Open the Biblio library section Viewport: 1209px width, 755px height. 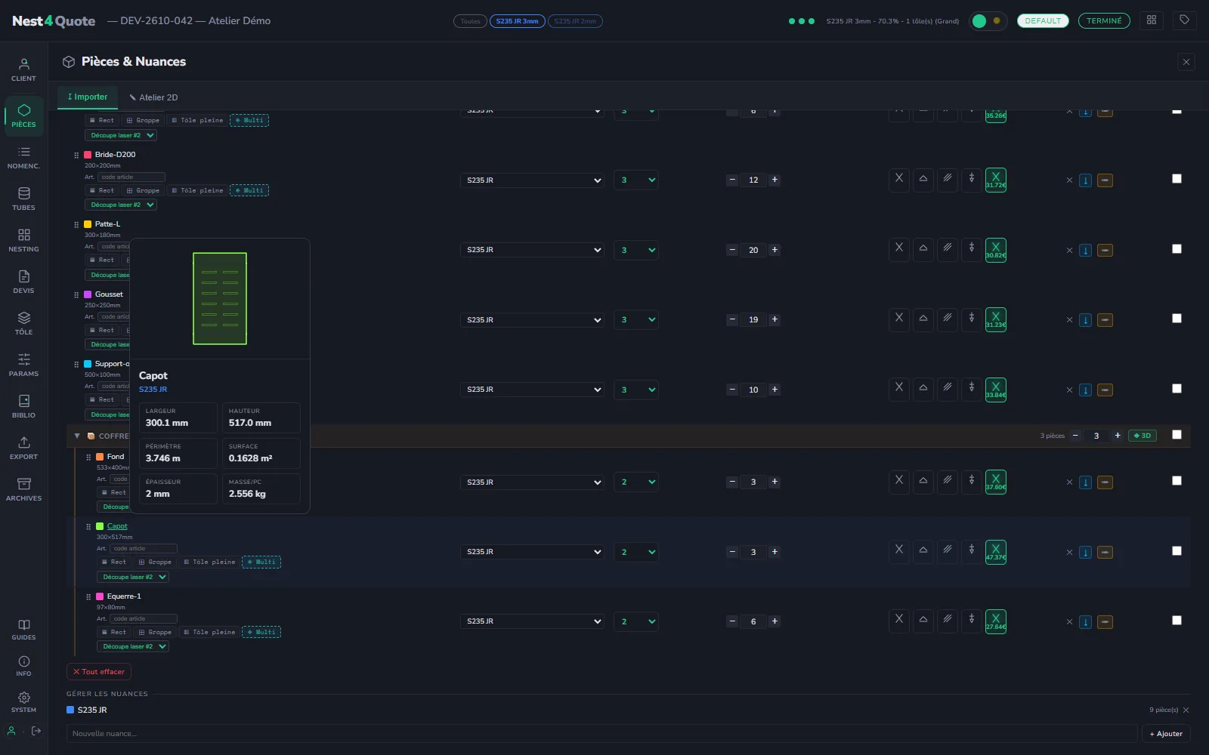pos(23,407)
